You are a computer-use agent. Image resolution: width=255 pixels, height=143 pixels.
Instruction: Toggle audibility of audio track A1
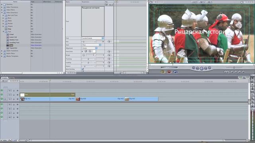(x=2, y=104)
